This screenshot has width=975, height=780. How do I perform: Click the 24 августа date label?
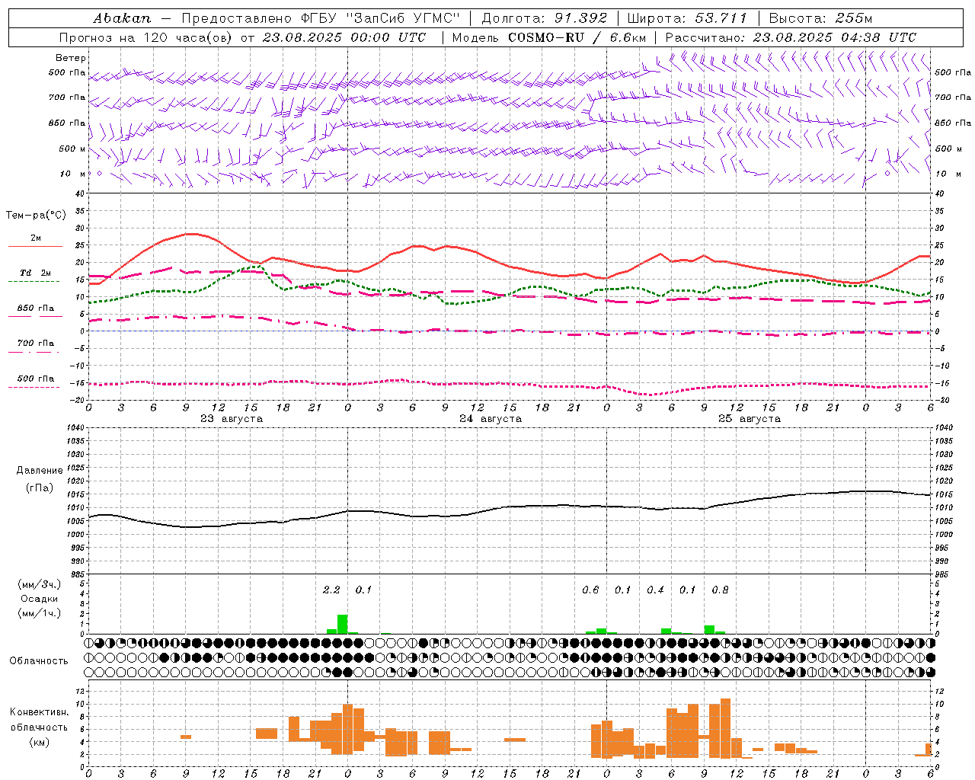[491, 419]
